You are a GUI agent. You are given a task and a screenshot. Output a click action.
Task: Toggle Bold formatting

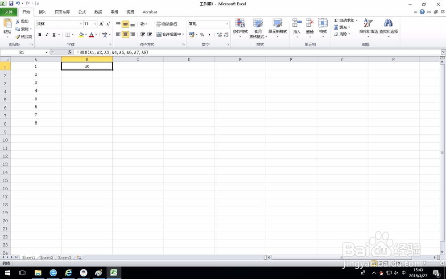click(40, 34)
